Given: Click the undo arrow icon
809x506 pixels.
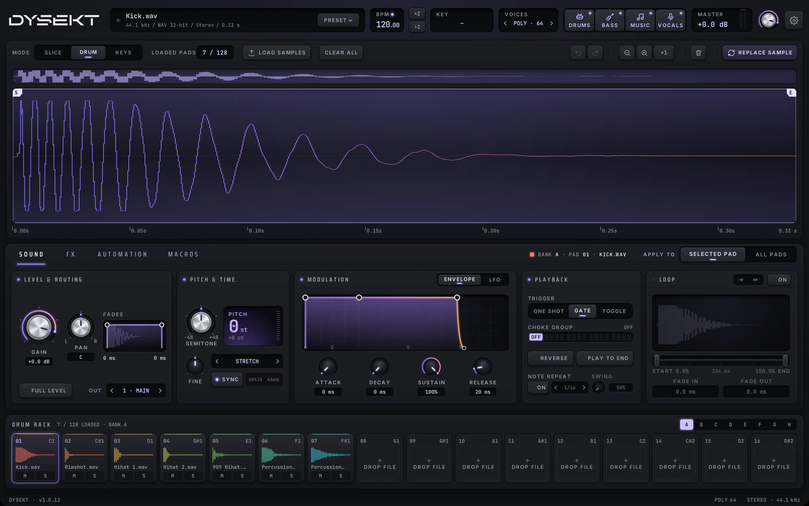Looking at the screenshot, I should tap(578, 53).
